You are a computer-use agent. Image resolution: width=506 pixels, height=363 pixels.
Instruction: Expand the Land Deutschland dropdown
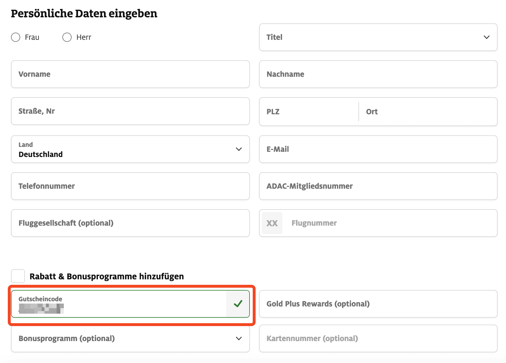point(130,149)
